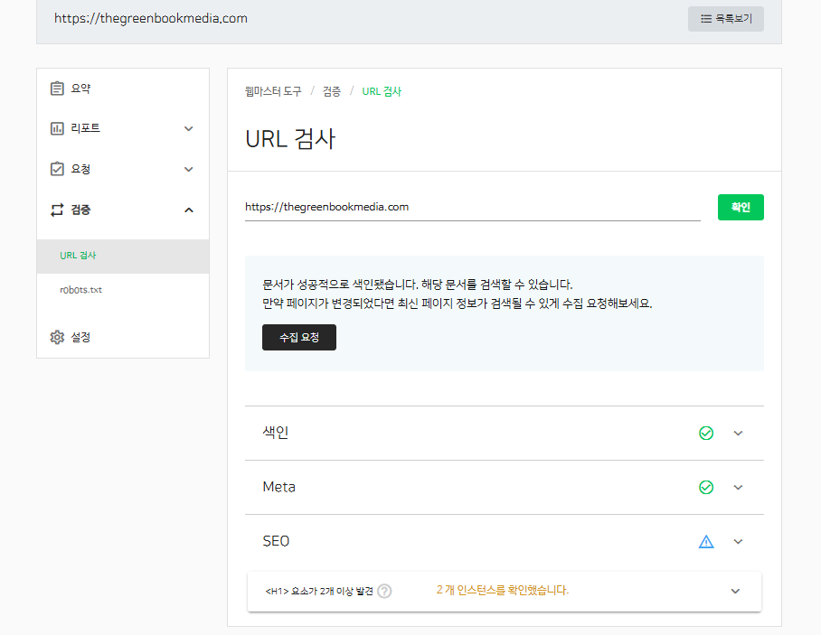Expand the 색인 section chevron

pos(738,433)
